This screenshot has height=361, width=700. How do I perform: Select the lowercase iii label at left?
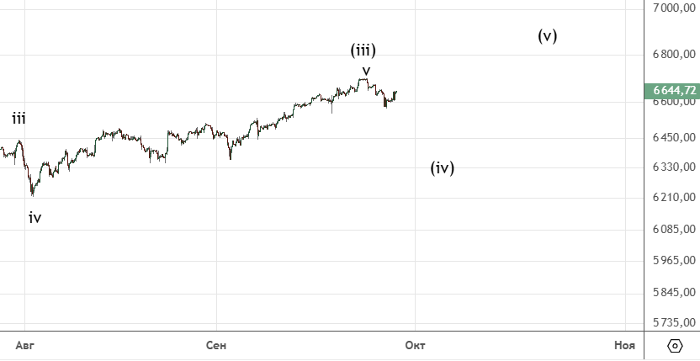[19, 119]
